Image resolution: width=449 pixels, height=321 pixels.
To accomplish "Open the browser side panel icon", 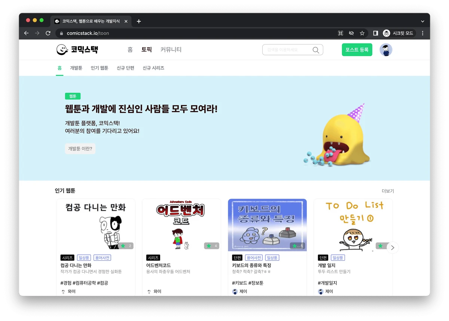I will point(375,33).
